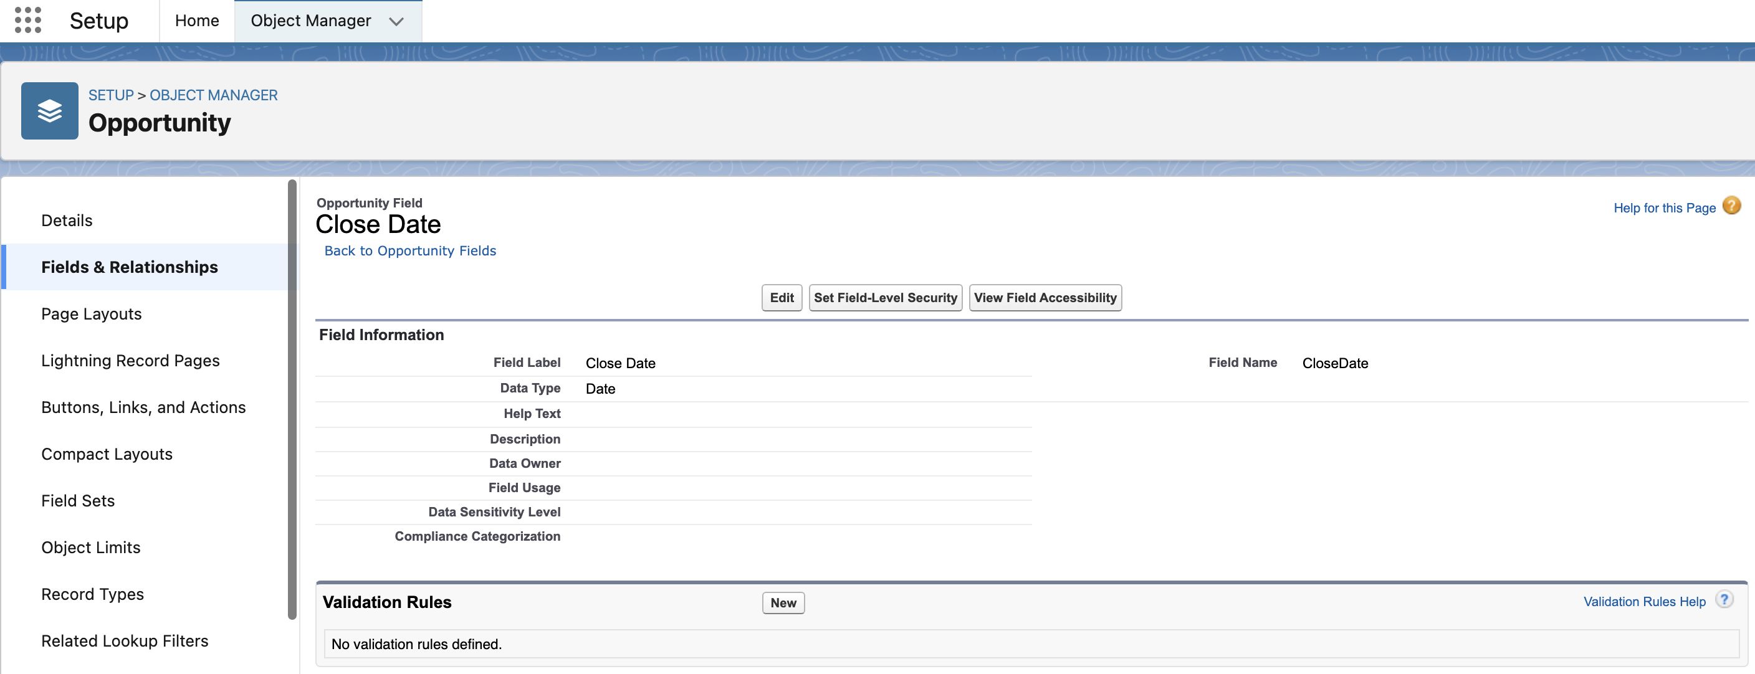Open View Field Accessibility

(x=1045, y=298)
